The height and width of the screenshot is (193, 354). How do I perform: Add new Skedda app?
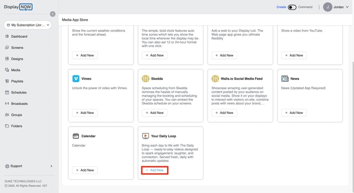point(155,113)
